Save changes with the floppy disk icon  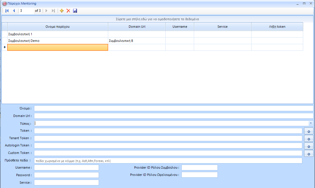click(75, 11)
